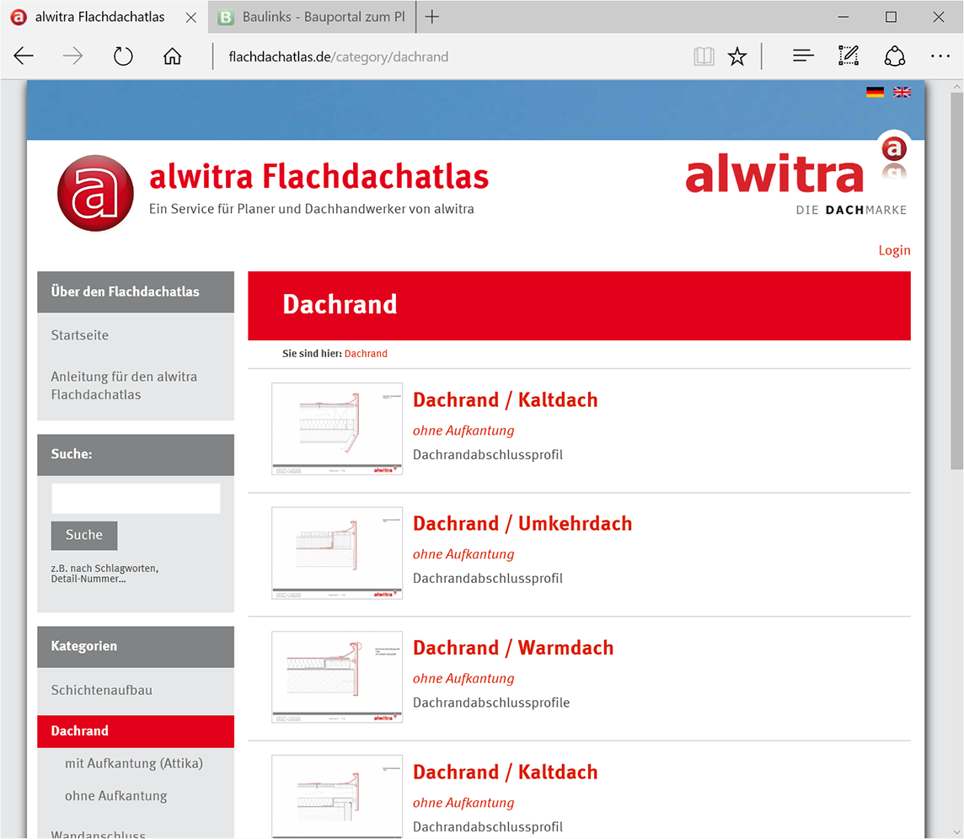Viewport: 964px width, 839px height.
Task: Open the share icon in toolbar
Action: click(895, 56)
